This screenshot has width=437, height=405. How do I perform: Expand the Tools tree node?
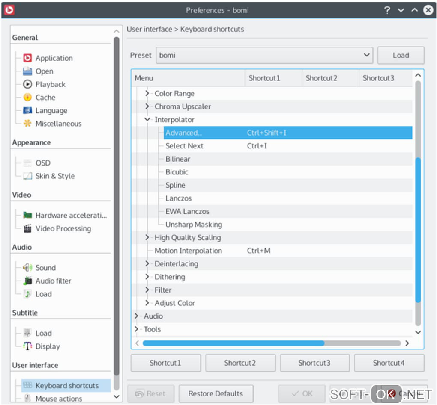tap(136, 329)
